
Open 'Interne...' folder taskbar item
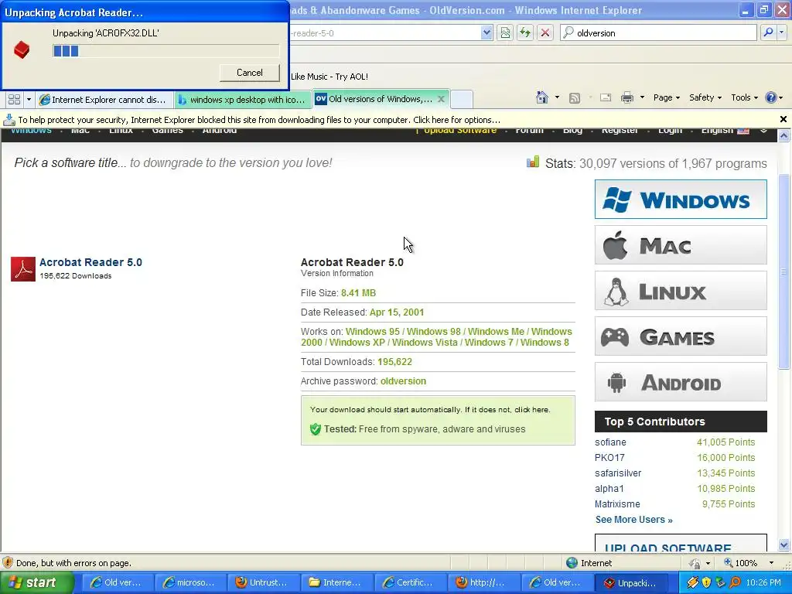pos(336,582)
